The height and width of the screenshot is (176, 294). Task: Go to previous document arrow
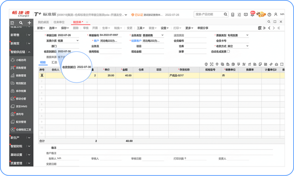[269, 28]
